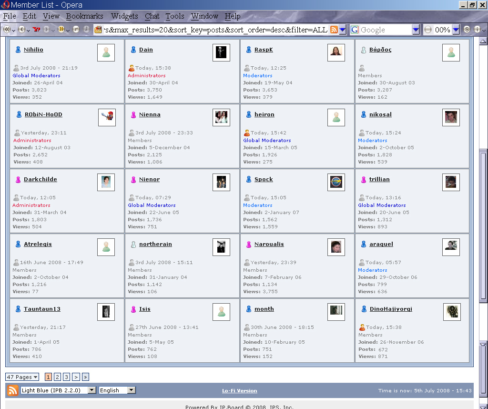Image resolution: width=488 pixels, height=409 pixels.
Task: Open the Bookmarks menu
Action: [x=84, y=16]
